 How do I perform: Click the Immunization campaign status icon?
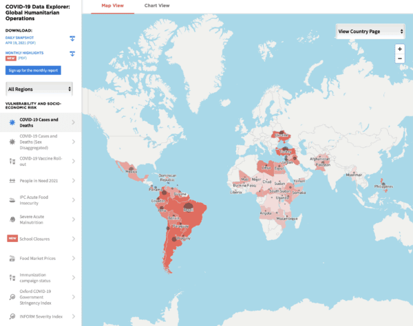click(12, 277)
